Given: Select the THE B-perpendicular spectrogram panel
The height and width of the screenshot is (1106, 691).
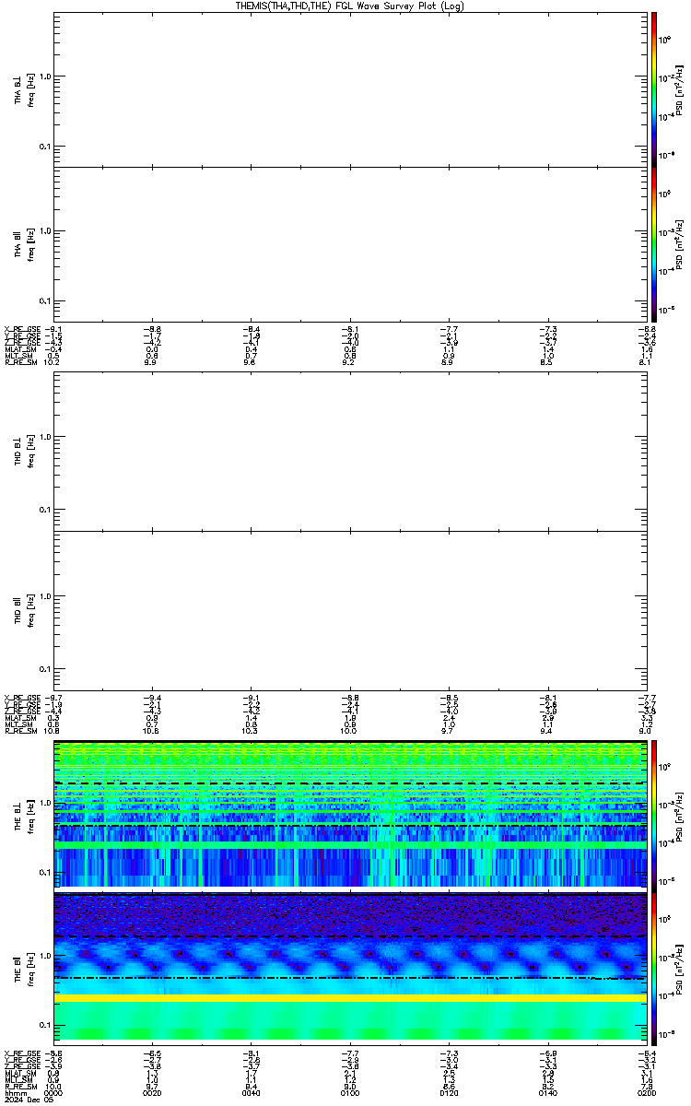Looking at the screenshot, I should pos(349,815).
